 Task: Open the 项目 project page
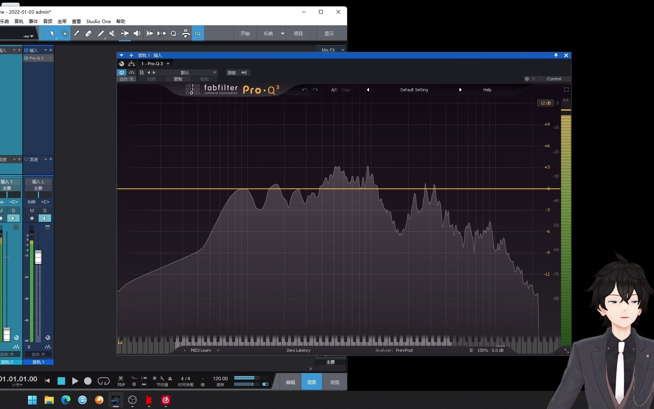coord(298,33)
